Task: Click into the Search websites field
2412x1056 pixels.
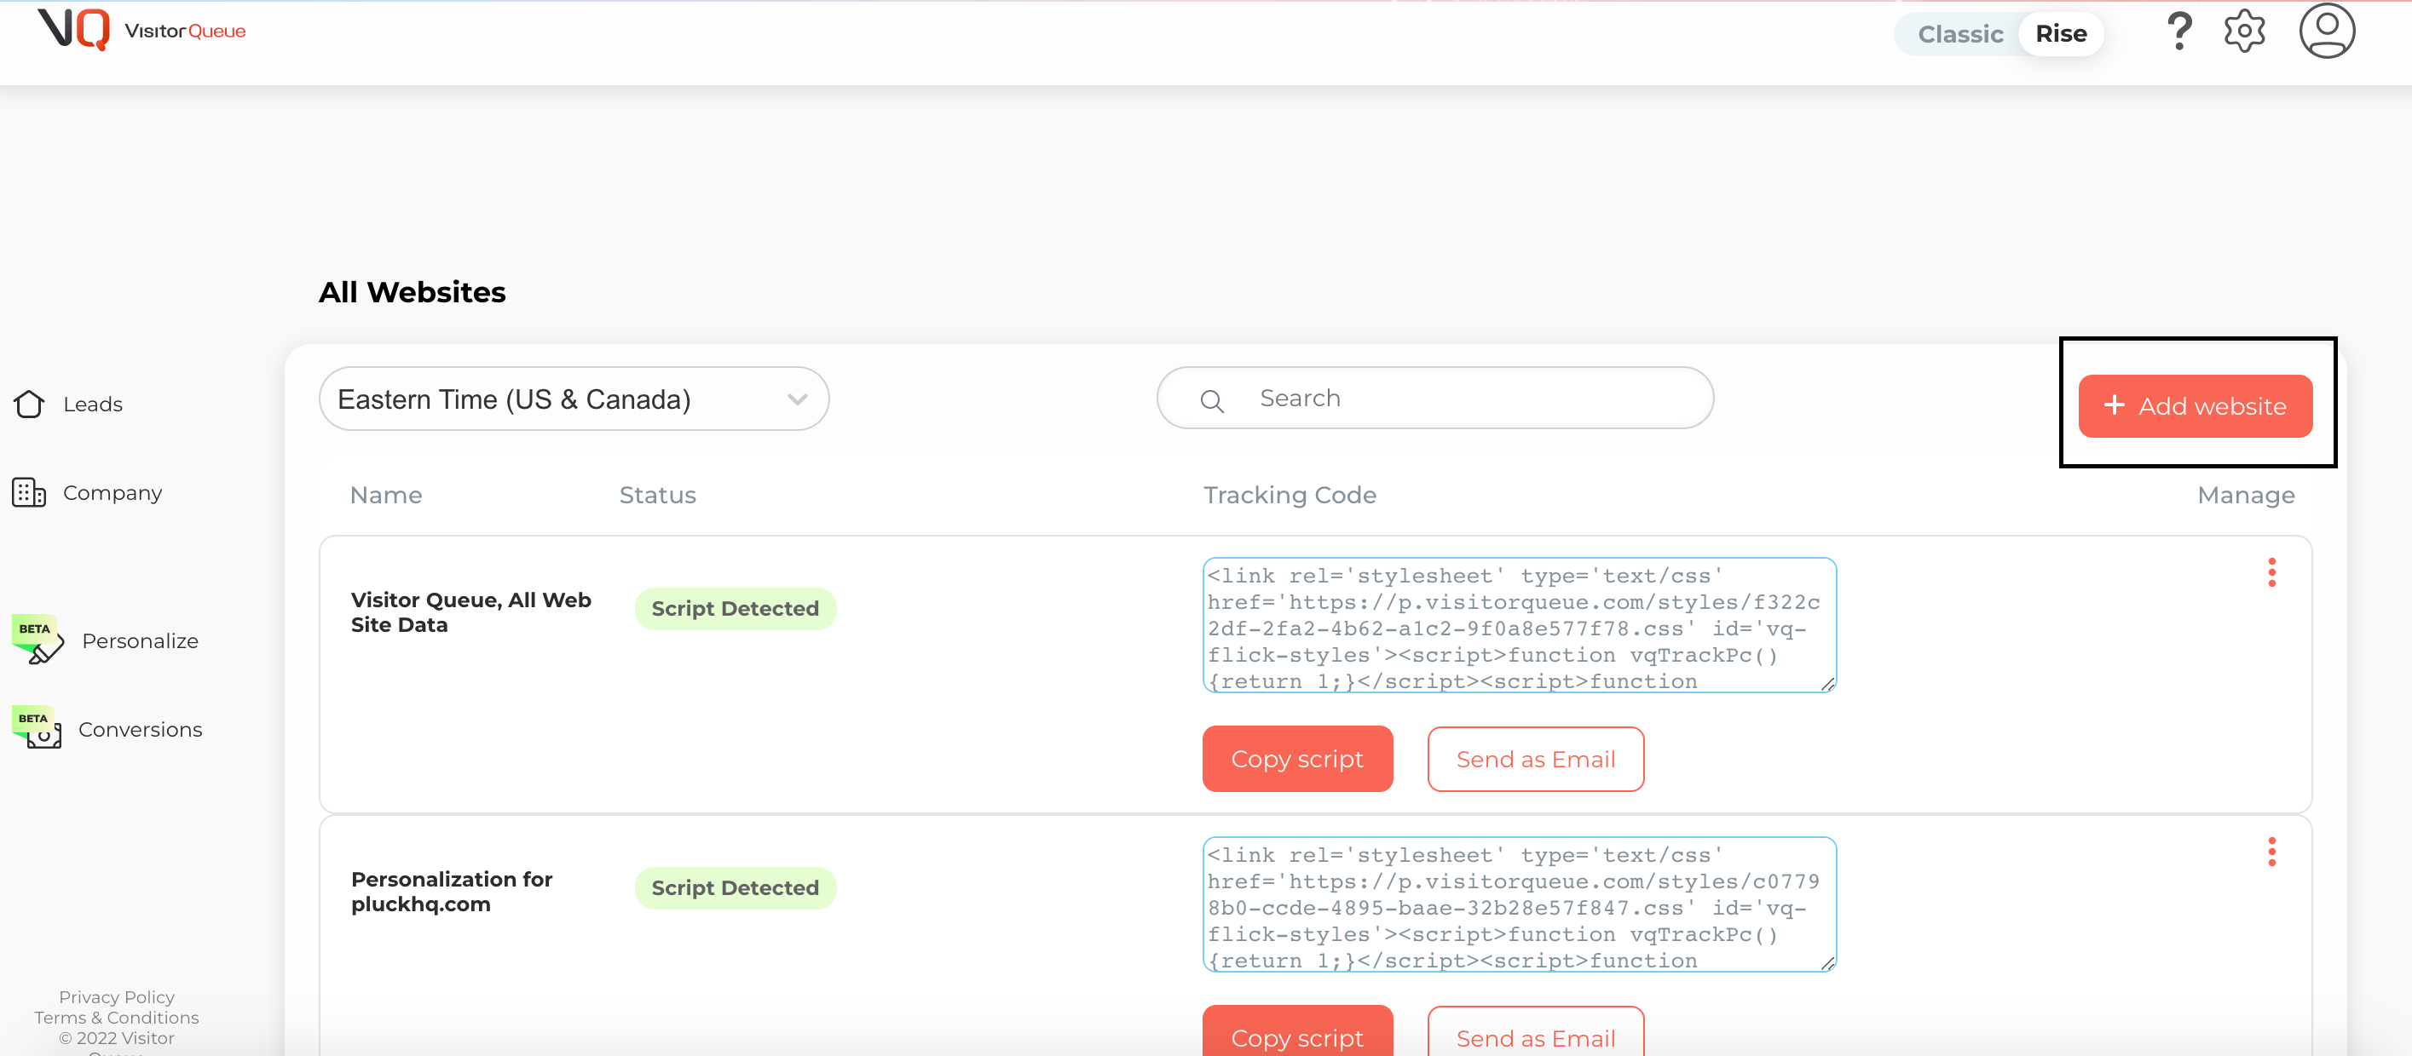Action: coord(1435,398)
